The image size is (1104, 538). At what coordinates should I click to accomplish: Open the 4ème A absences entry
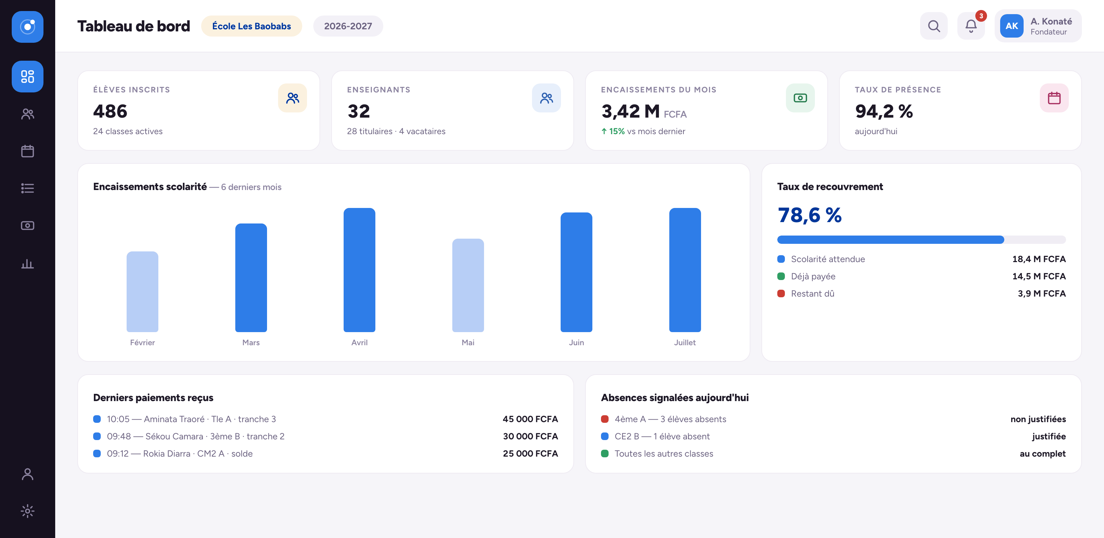click(x=833, y=419)
